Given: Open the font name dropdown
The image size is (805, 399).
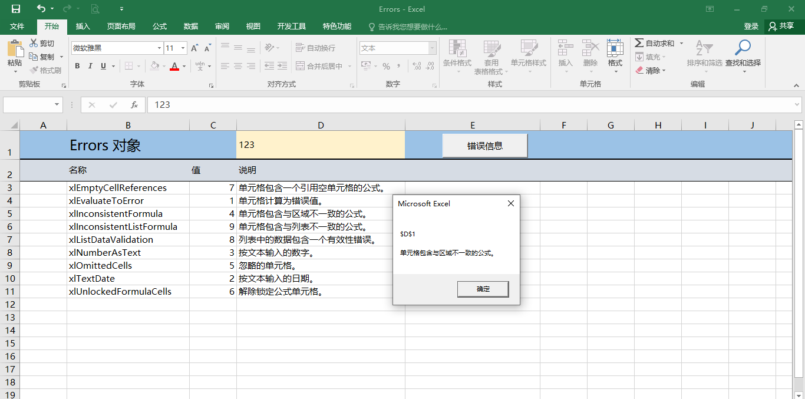Looking at the screenshot, I should tap(159, 48).
